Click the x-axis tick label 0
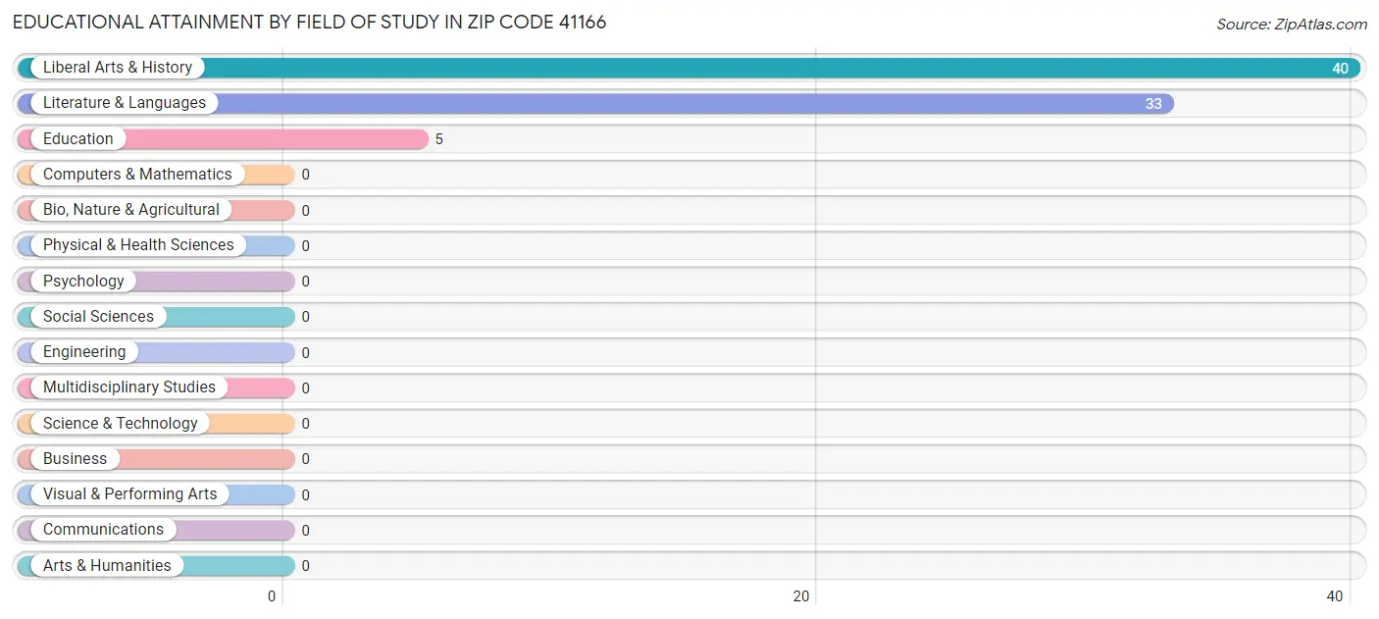 273,596
